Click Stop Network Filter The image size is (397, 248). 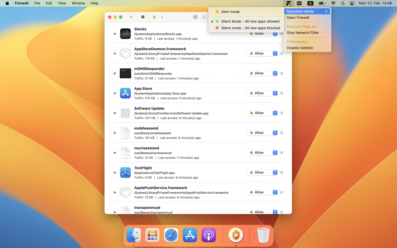pyautogui.click(x=303, y=33)
